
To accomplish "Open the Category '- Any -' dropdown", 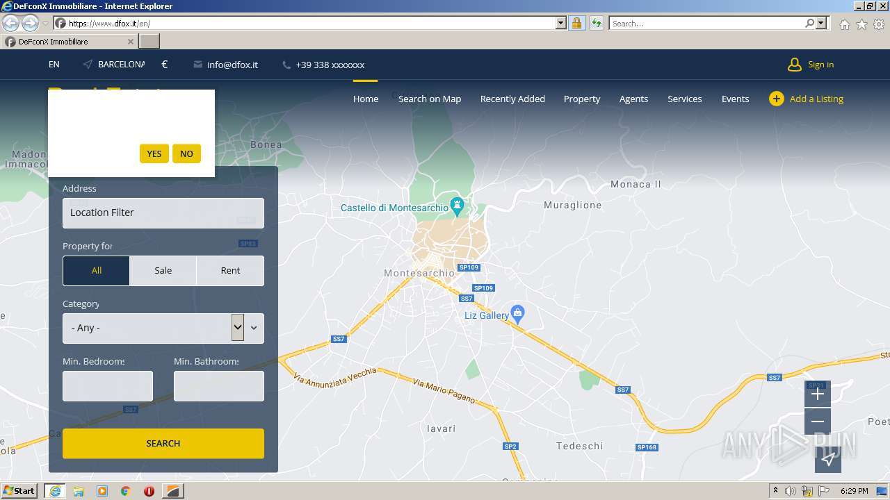I will click(x=163, y=328).
